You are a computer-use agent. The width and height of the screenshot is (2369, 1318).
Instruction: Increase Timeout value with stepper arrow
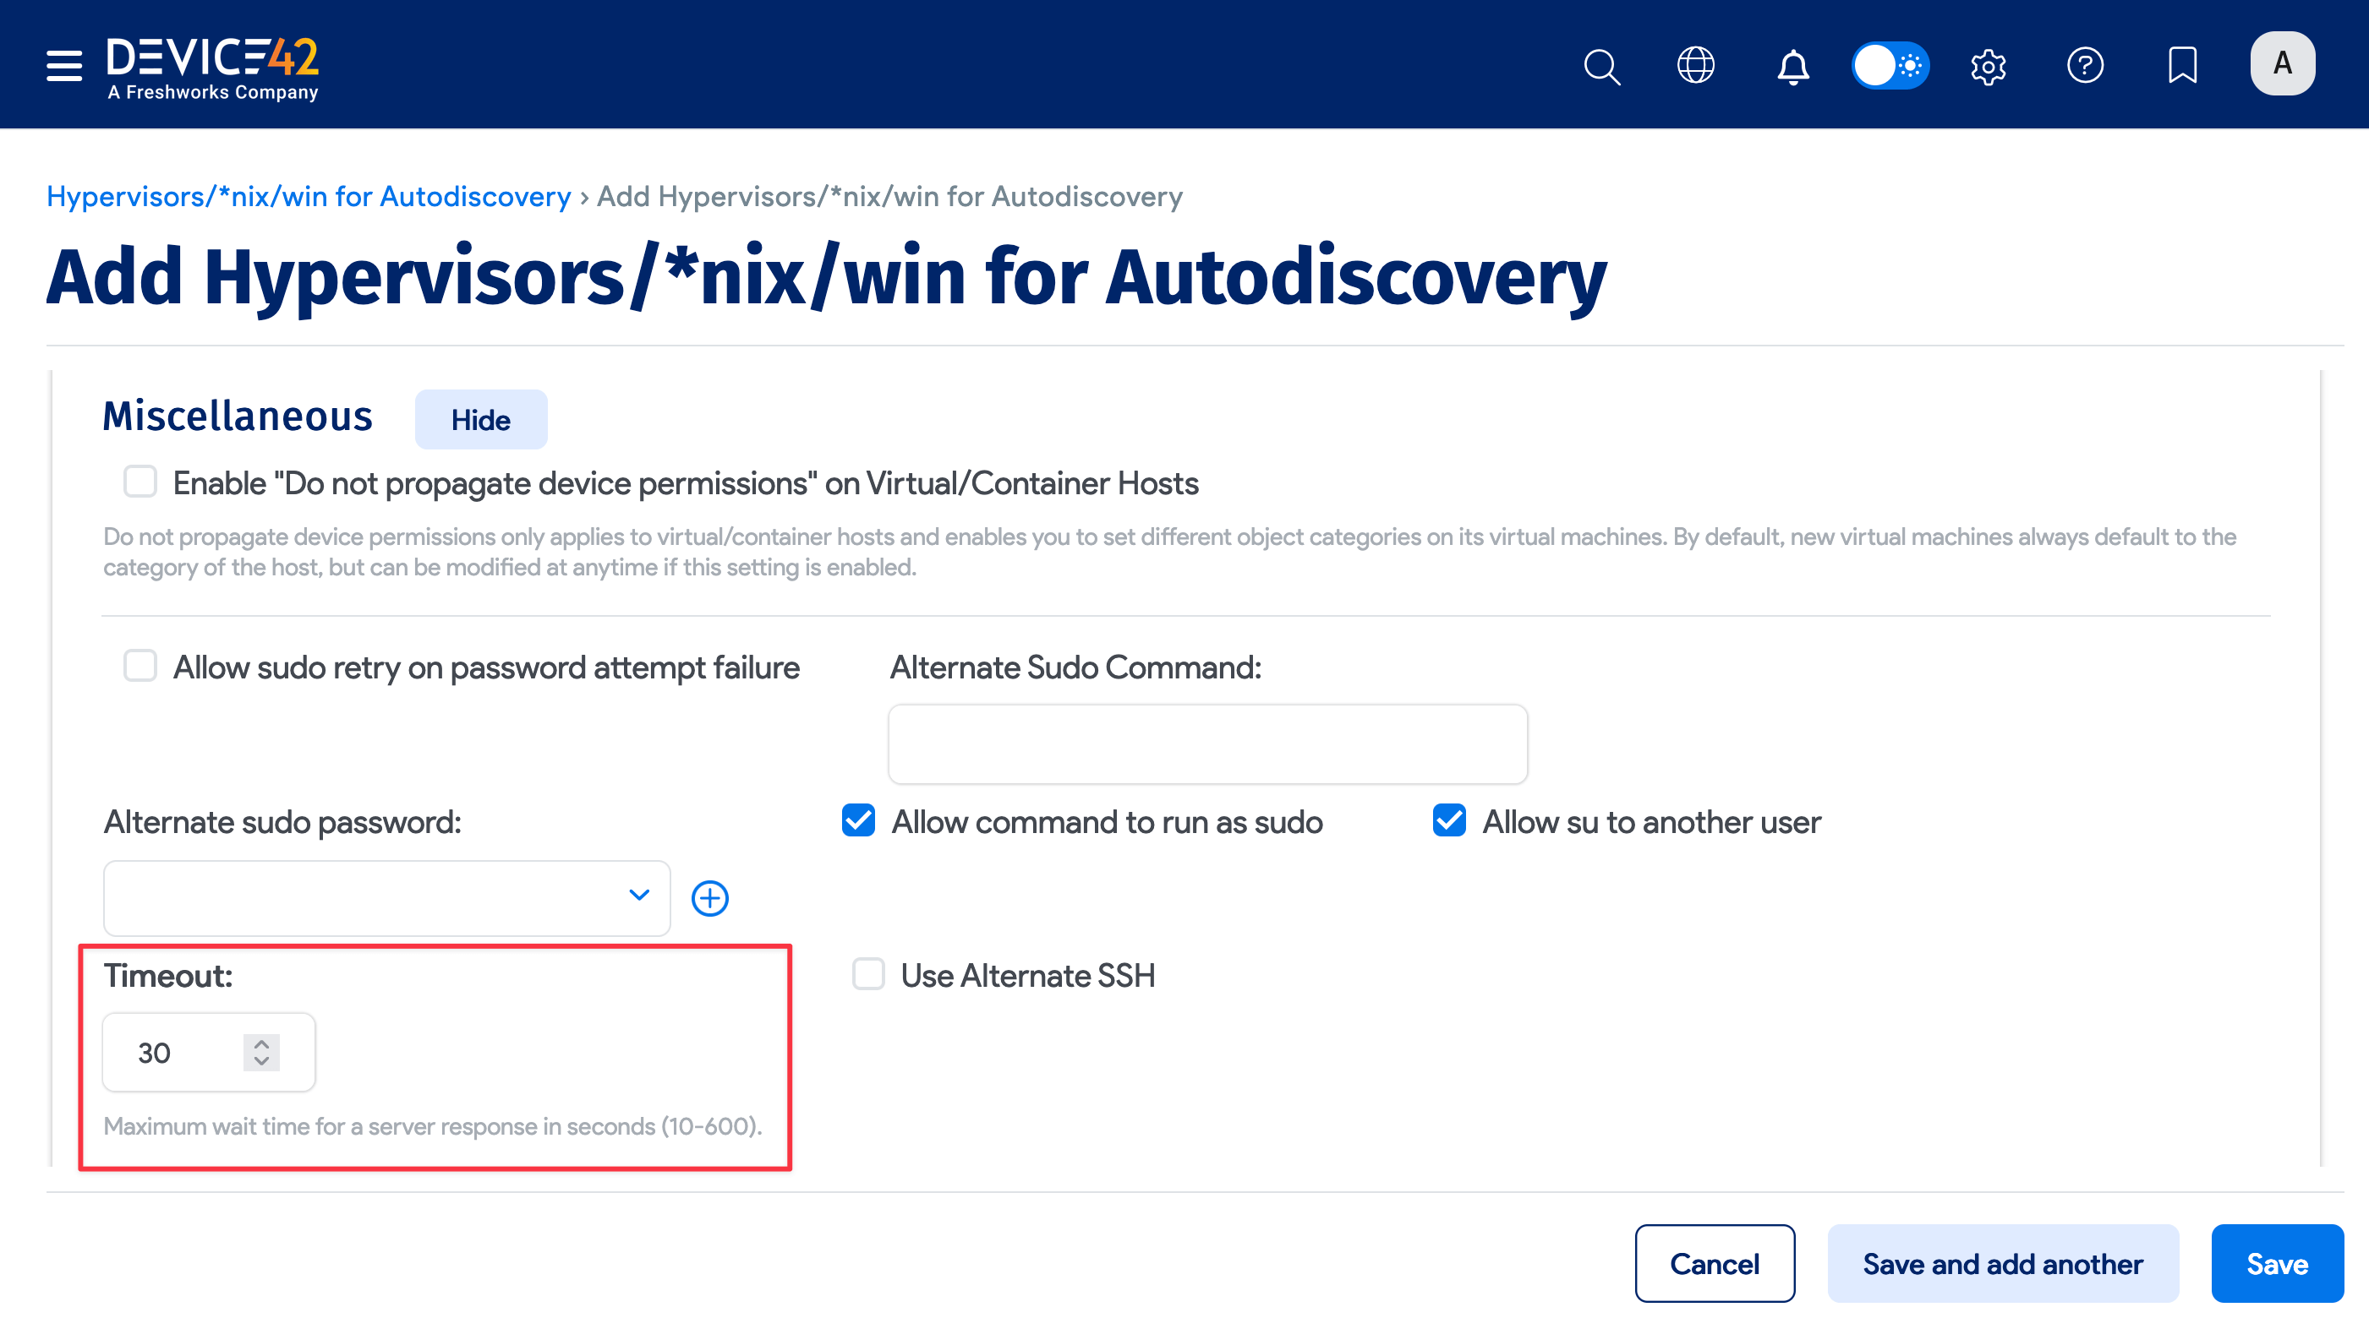(261, 1044)
